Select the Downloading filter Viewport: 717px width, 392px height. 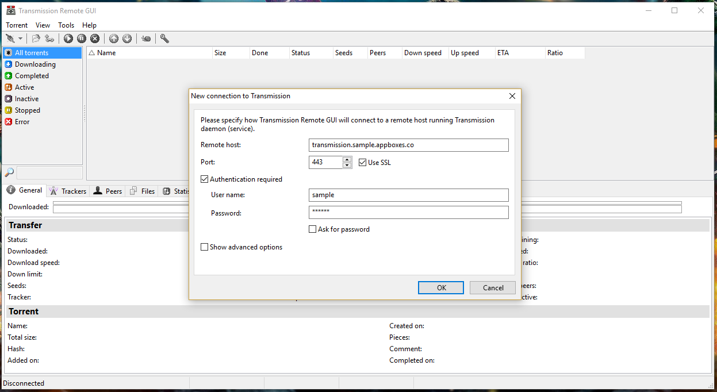click(43, 64)
